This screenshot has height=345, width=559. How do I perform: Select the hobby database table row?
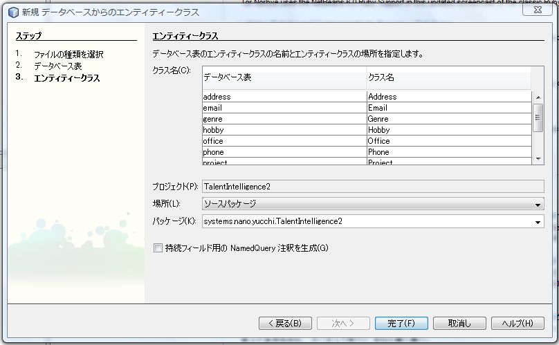coord(284,130)
